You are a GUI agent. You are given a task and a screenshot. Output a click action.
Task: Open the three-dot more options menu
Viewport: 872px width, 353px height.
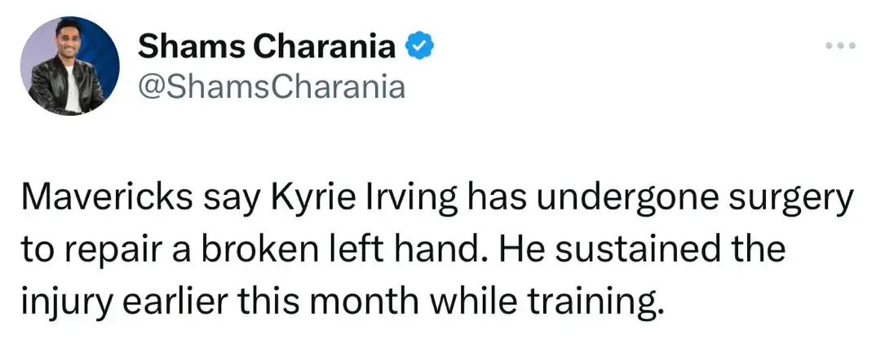(839, 46)
